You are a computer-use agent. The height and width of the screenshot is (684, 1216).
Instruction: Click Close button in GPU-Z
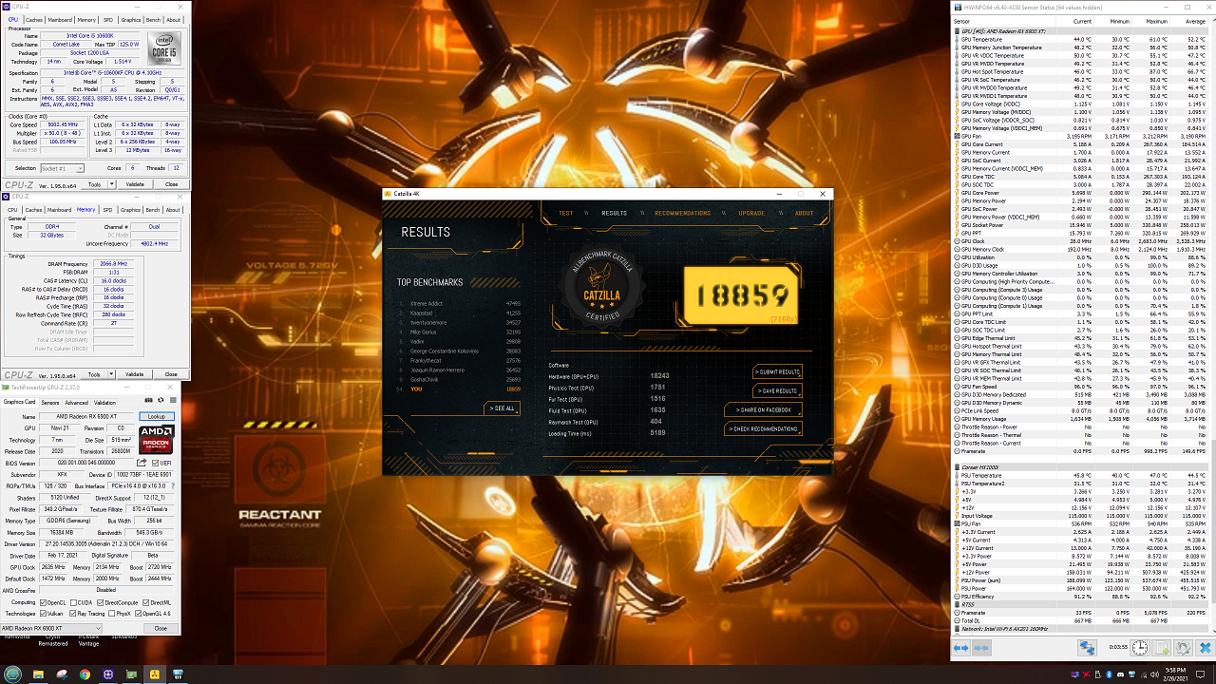point(161,628)
